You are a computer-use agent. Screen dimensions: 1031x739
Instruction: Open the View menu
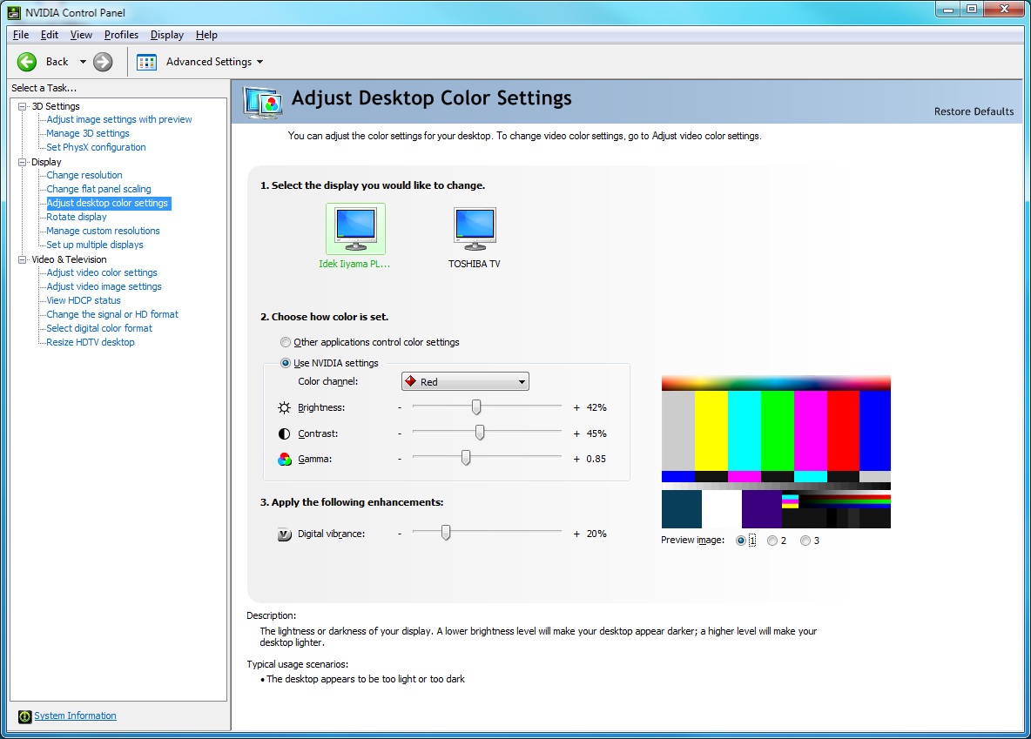81,35
